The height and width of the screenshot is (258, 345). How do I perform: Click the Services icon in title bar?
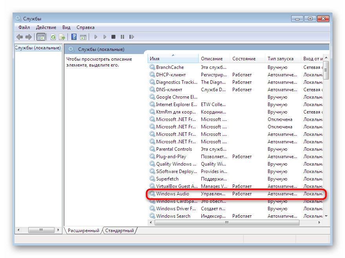point(18,18)
